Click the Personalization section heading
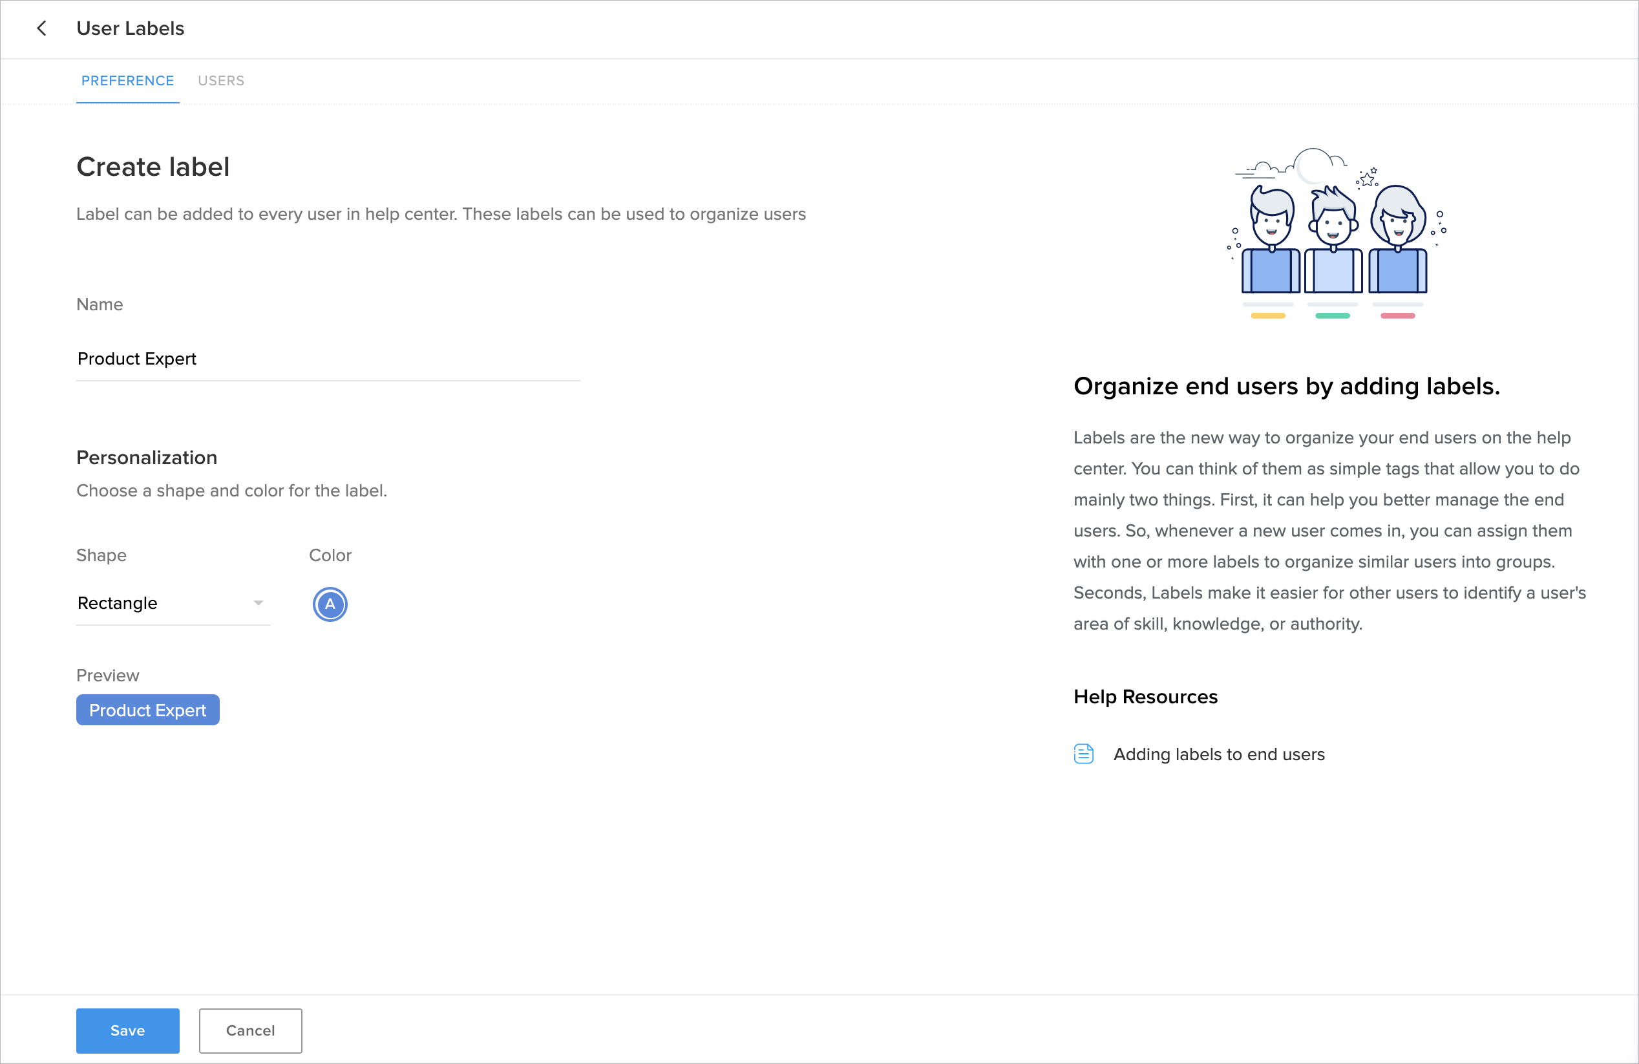Image resolution: width=1639 pixels, height=1064 pixels. tap(147, 457)
